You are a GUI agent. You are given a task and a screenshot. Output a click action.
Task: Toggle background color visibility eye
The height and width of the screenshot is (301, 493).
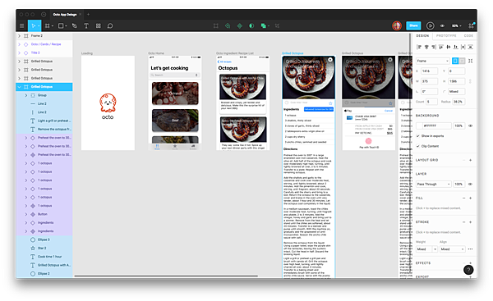[470, 125]
